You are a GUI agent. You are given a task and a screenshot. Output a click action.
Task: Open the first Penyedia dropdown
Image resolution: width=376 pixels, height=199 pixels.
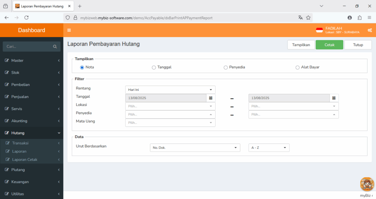tap(170, 114)
